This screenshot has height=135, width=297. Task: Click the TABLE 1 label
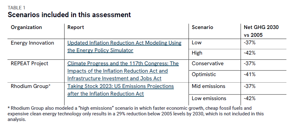click(x=16, y=8)
